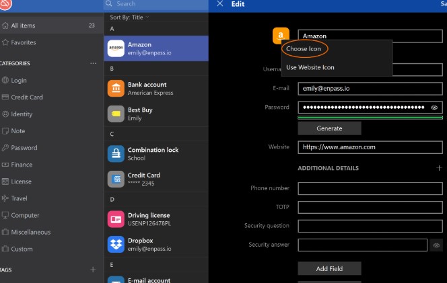Click the search magnifier icon

tap(110, 4)
